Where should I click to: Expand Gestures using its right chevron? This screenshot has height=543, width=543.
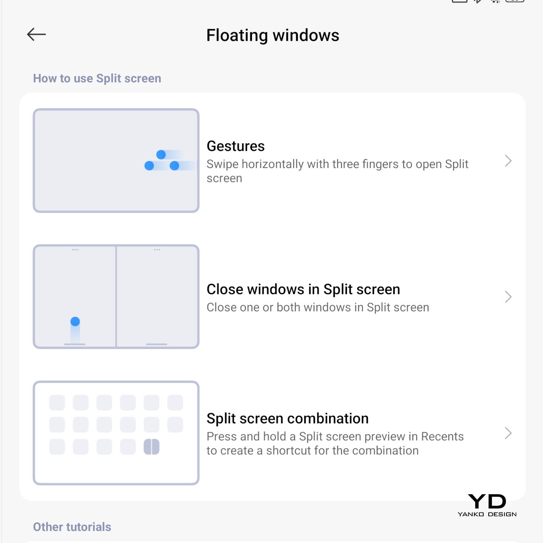[x=508, y=161]
